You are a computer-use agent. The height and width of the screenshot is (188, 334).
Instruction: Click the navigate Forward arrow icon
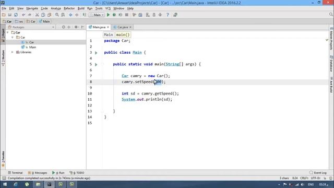77,15
